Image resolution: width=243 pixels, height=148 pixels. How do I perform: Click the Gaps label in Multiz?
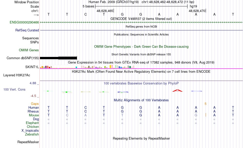click(35, 104)
